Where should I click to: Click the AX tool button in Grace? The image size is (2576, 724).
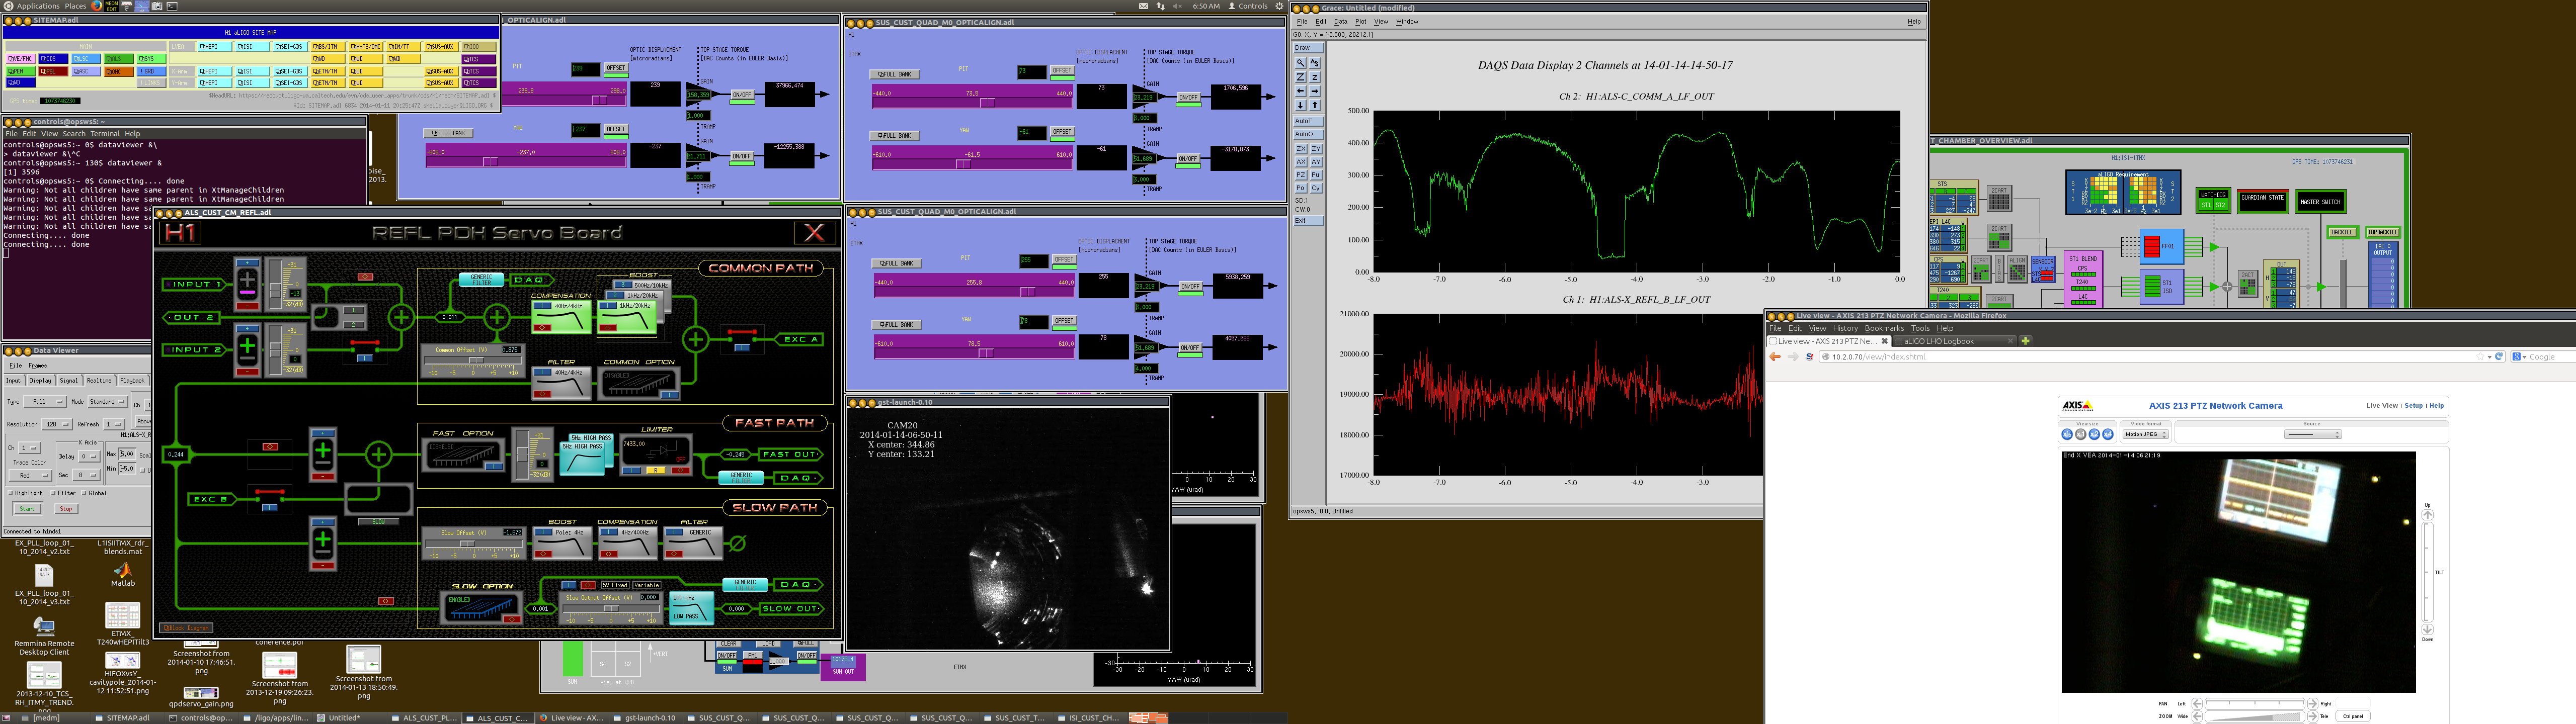[x=1301, y=162]
